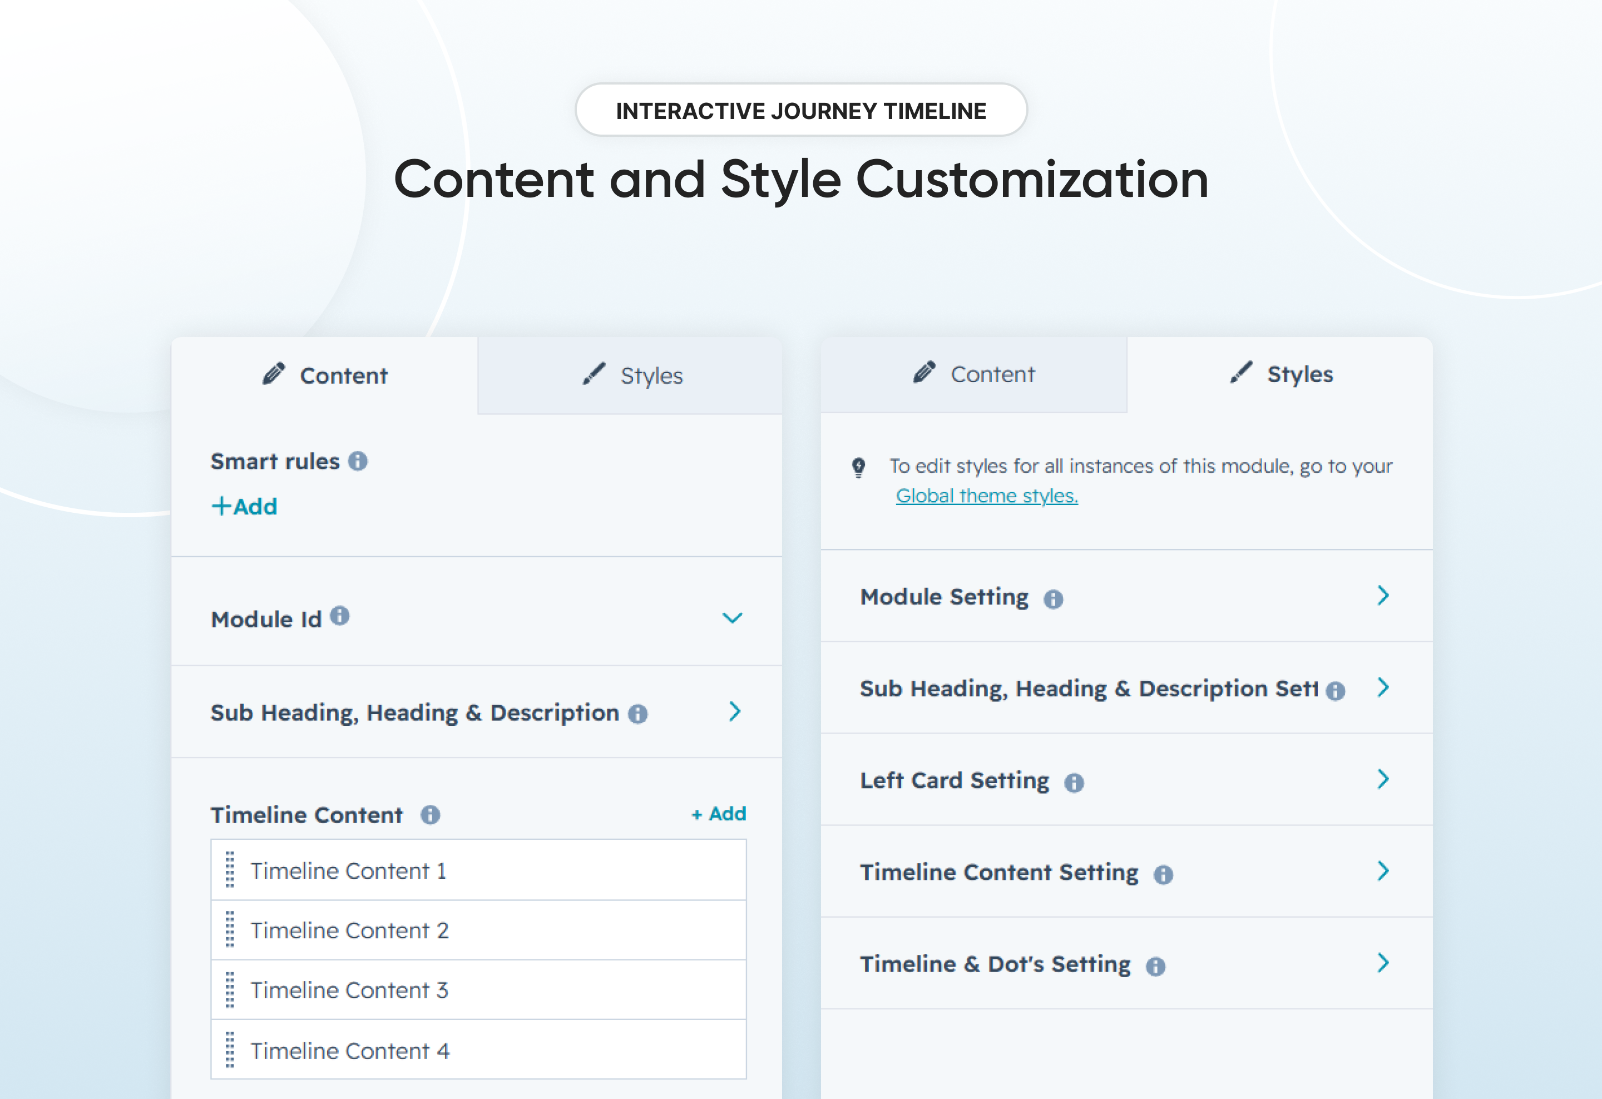
Task: Expand the Timeline Content Setting chevron
Action: (x=1383, y=871)
